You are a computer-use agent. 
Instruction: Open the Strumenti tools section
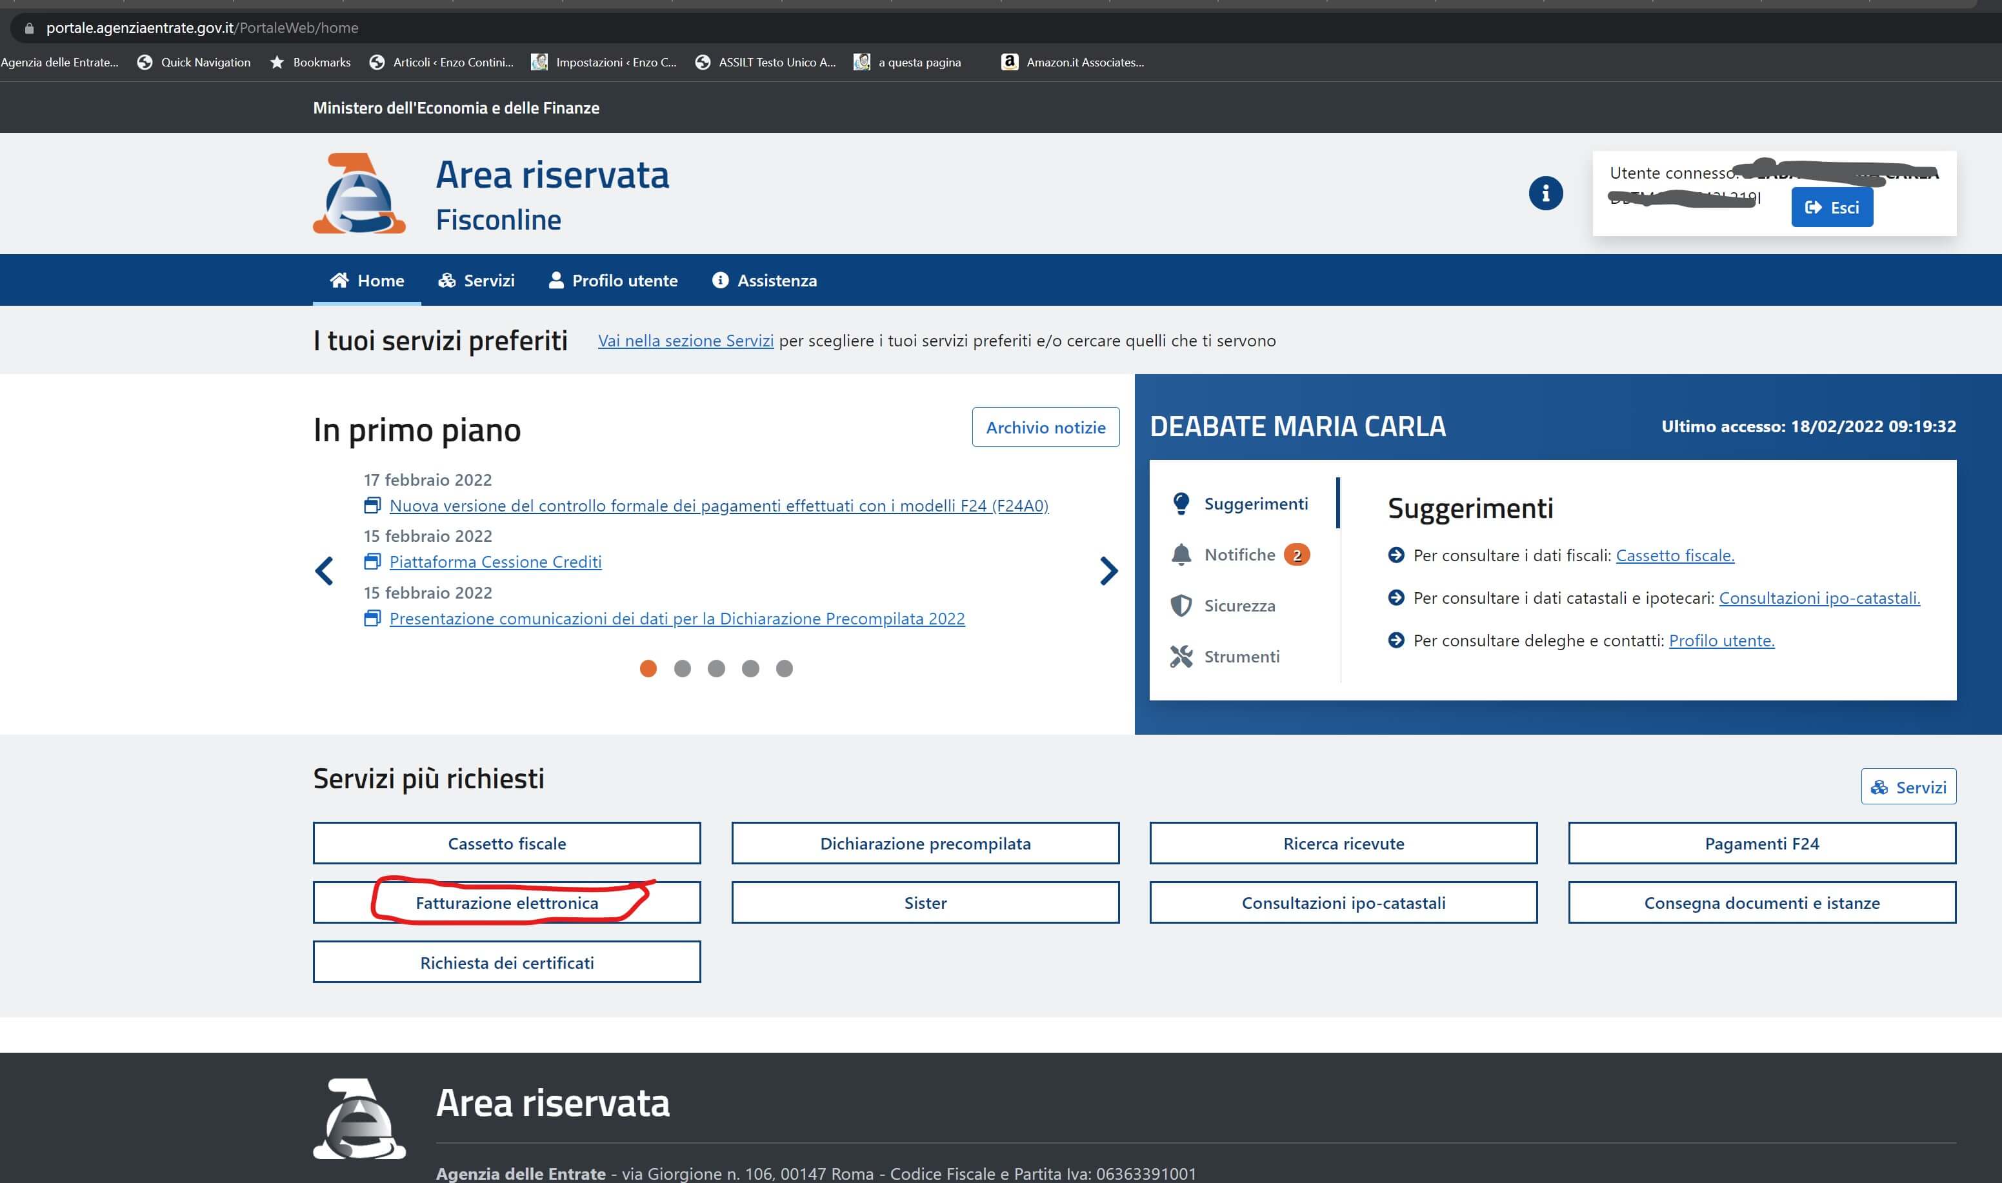coord(1241,657)
